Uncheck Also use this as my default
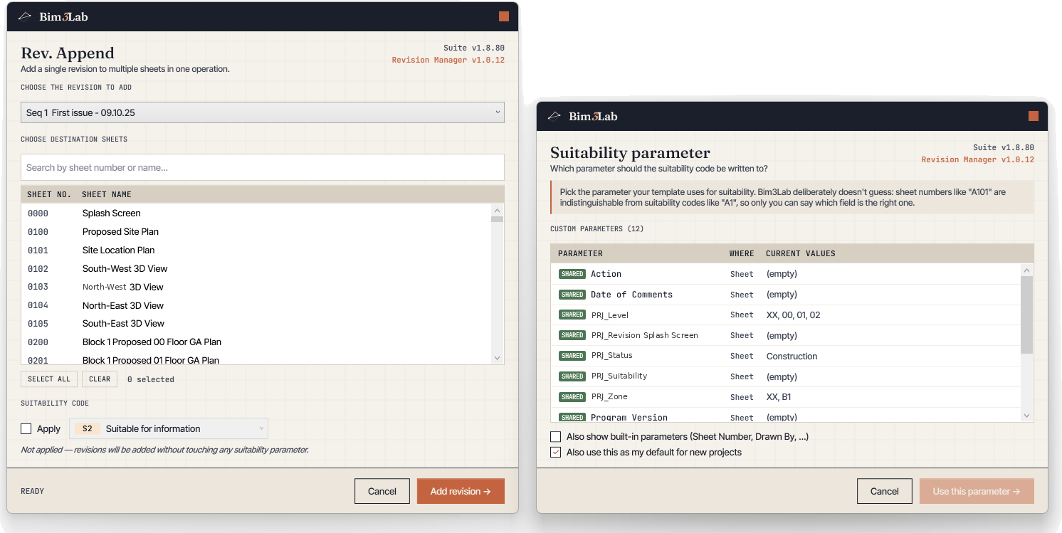The height and width of the screenshot is (533, 1062). pos(555,452)
